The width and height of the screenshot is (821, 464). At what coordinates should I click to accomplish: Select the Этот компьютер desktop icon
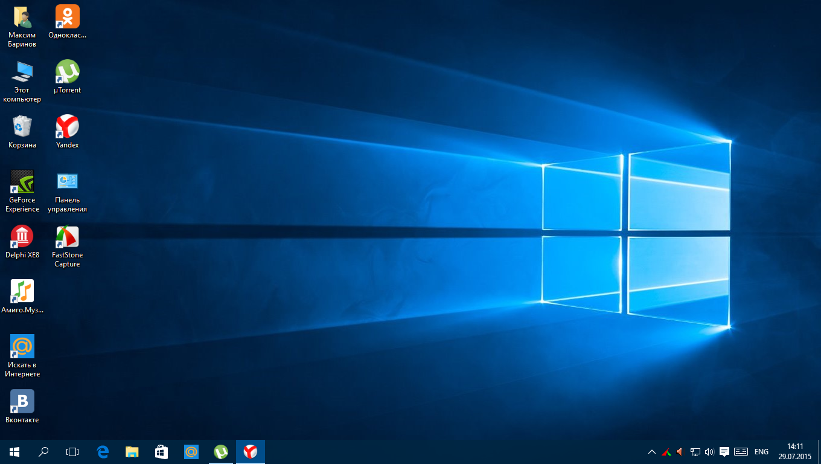(22, 82)
